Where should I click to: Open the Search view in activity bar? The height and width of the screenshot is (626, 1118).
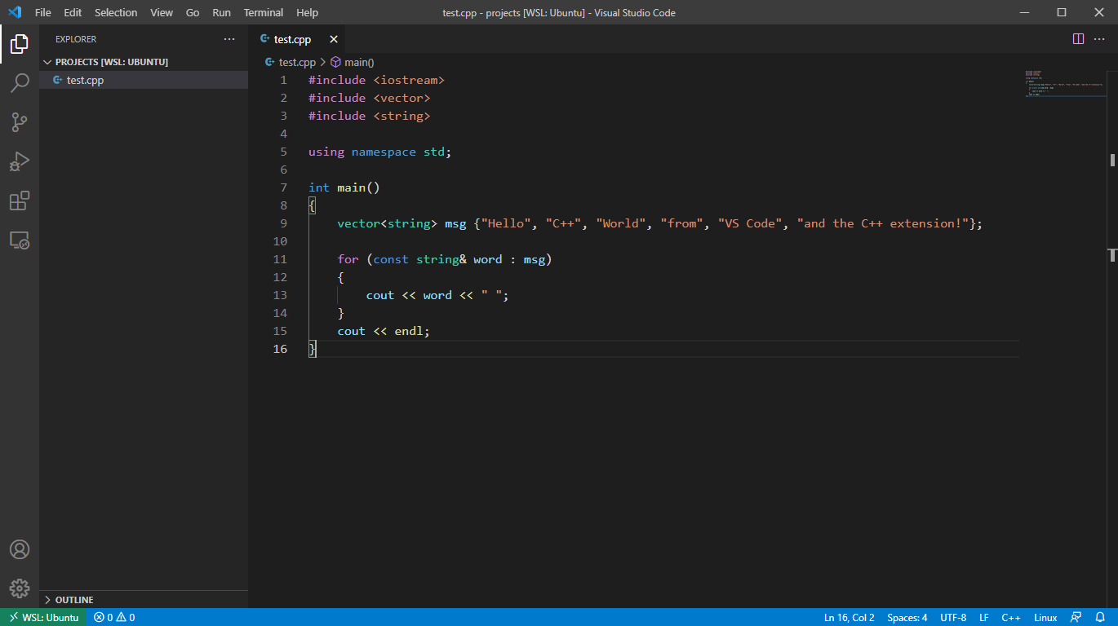click(x=20, y=82)
